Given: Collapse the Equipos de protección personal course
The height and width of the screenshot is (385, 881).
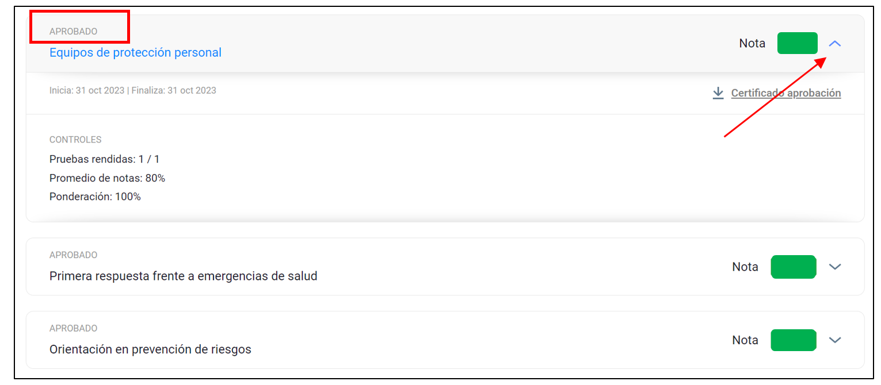Looking at the screenshot, I should coord(835,44).
